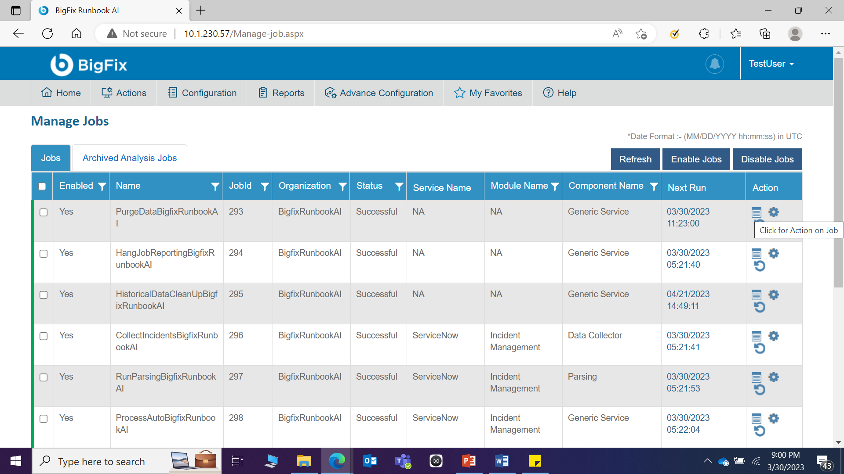Click the notification bell icon

714,64
